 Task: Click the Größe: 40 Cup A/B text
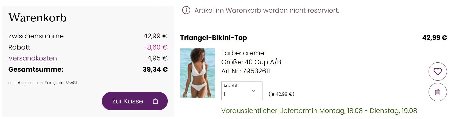tap(251, 62)
